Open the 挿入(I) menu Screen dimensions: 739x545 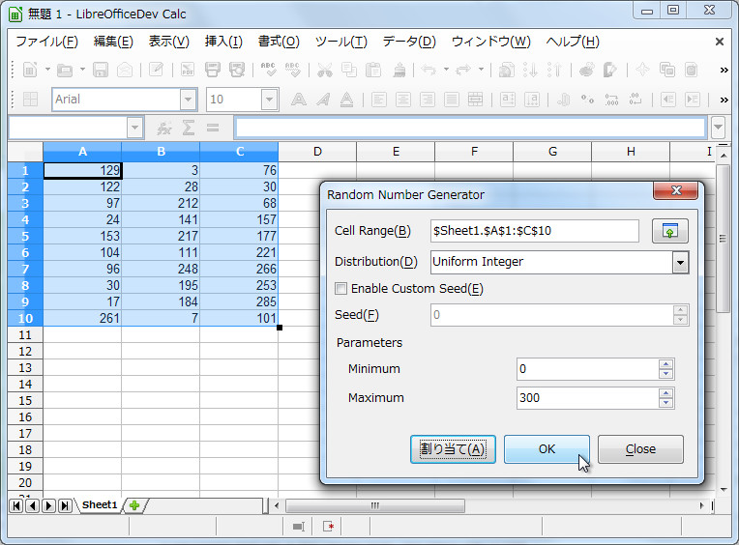tap(223, 42)
